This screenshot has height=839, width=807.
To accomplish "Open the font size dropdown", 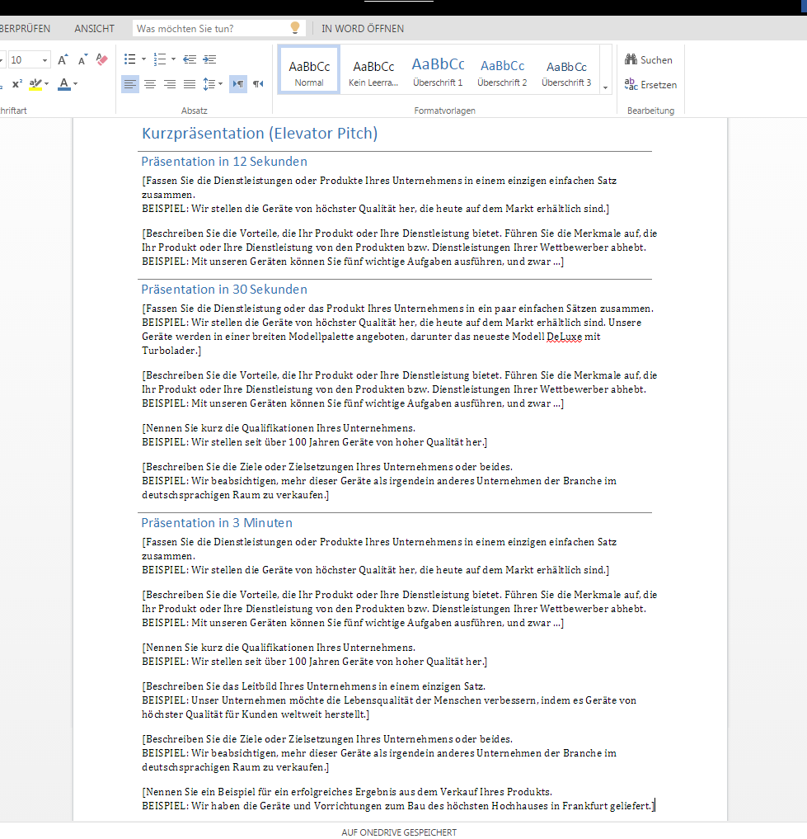I will pos(44,60).
